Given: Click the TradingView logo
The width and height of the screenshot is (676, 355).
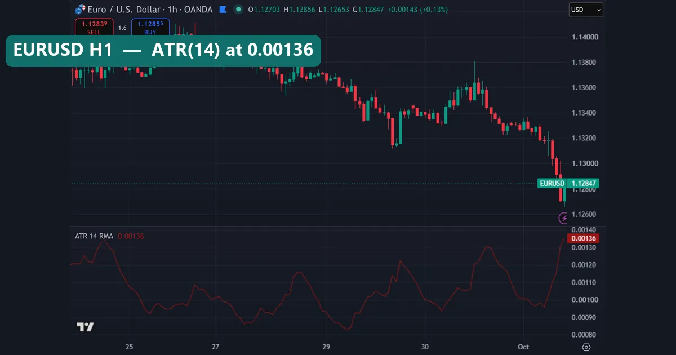Looking at the screenshot, I should pyautogui.click(x=85, y=327).
